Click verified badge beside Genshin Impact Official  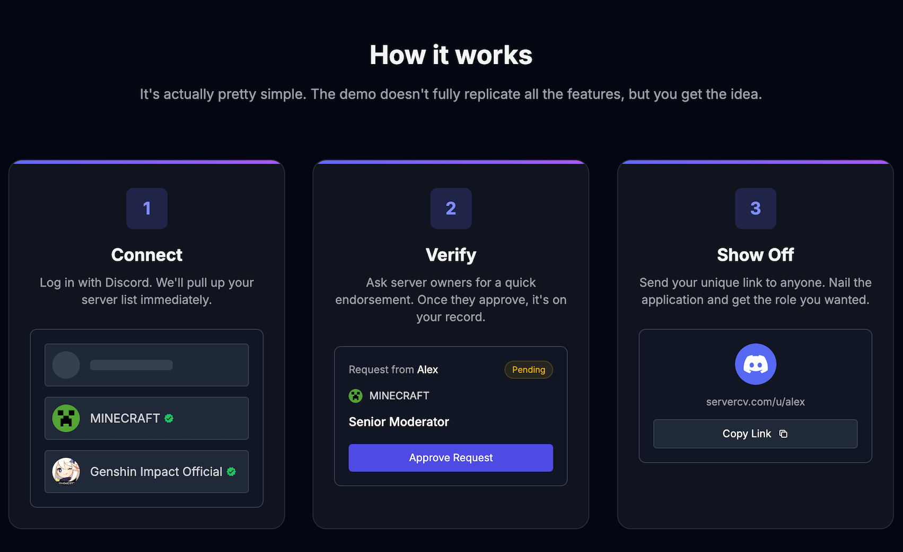[232, 471]
